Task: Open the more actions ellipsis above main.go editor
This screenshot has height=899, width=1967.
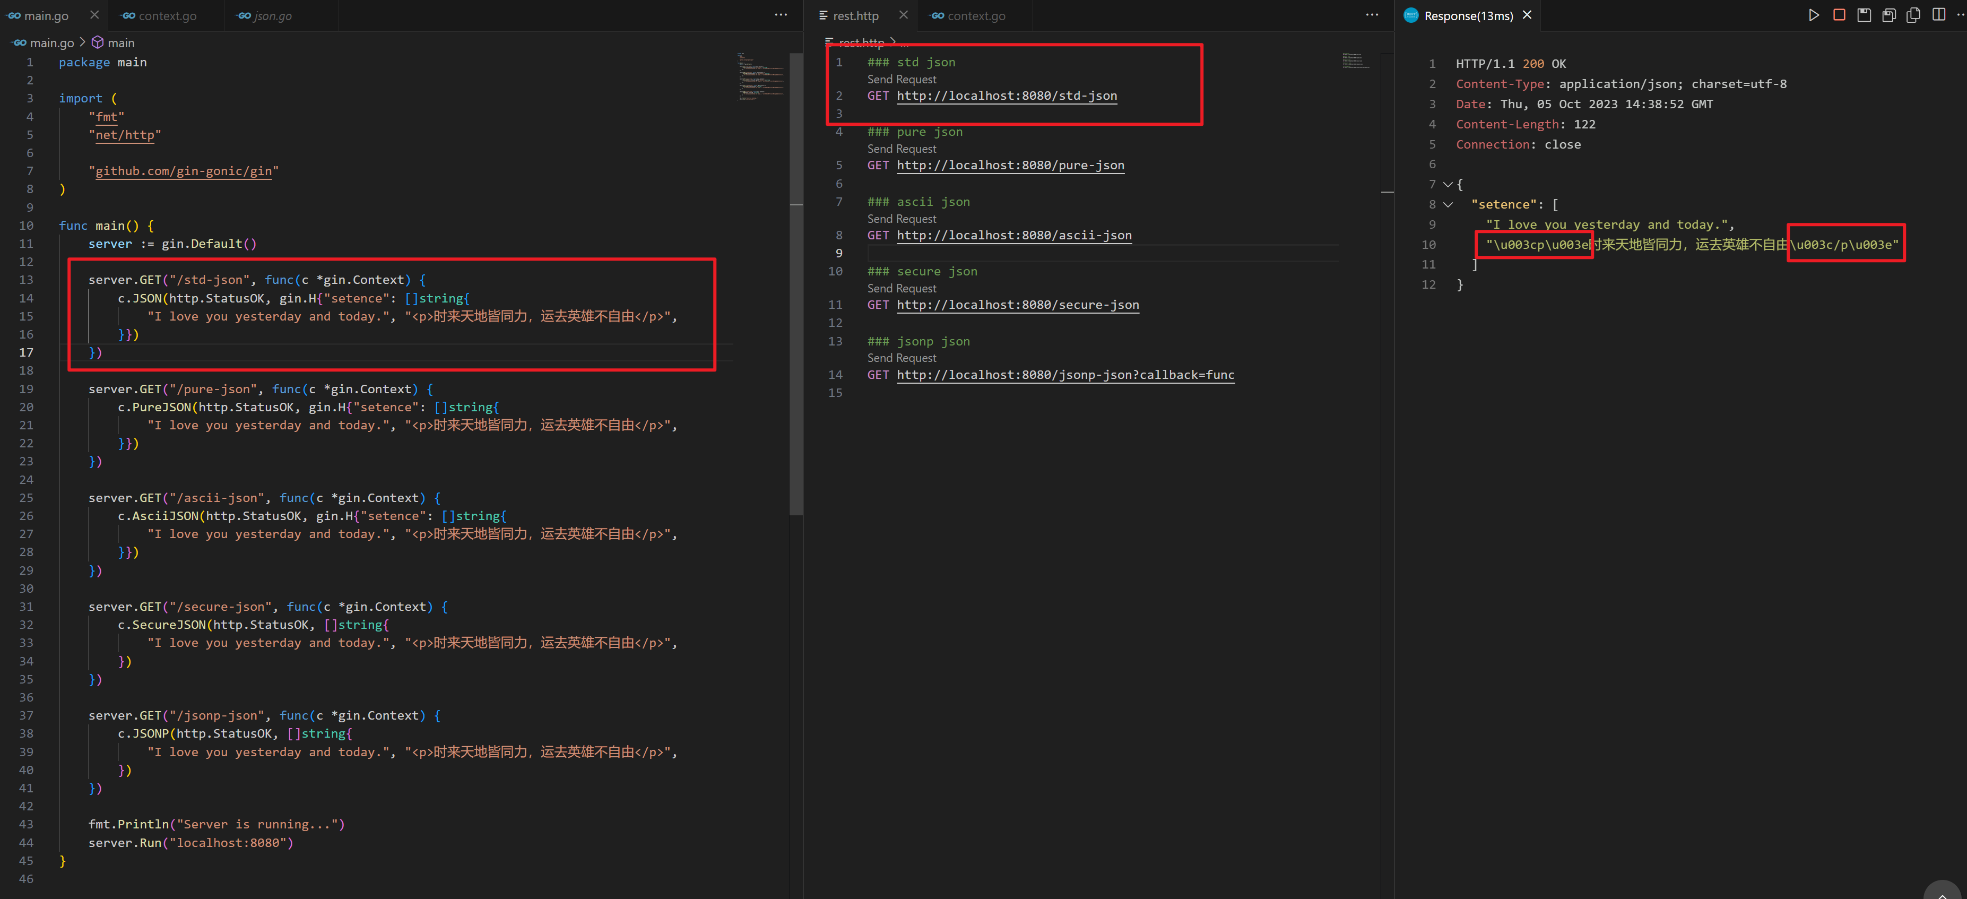Action: click(781, 14)
